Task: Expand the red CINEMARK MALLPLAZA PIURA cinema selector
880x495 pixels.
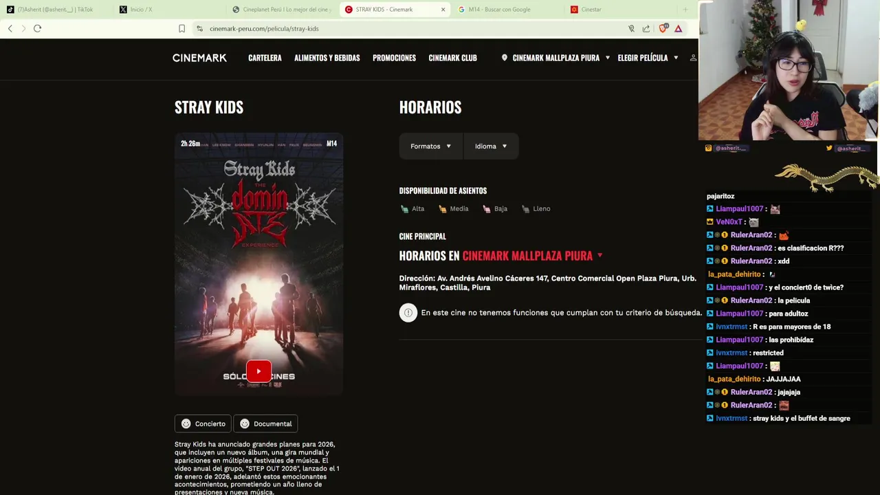Action: point(532,256)
